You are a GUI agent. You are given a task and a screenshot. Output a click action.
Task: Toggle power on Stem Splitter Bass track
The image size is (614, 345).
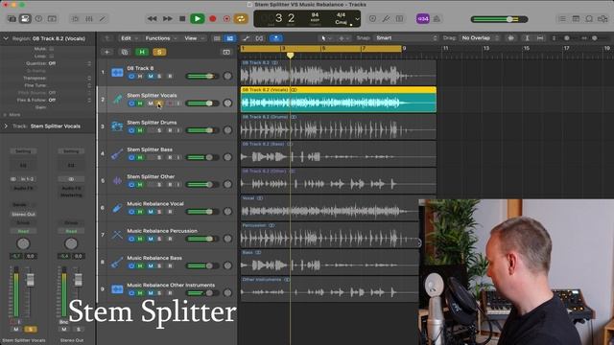pyautogui.click(x=131, y=157)
